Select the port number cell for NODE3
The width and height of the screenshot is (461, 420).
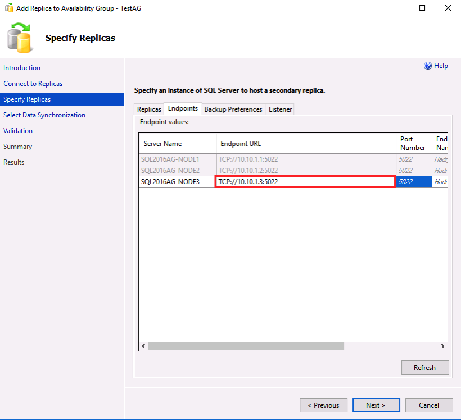(x=414, y=182)
